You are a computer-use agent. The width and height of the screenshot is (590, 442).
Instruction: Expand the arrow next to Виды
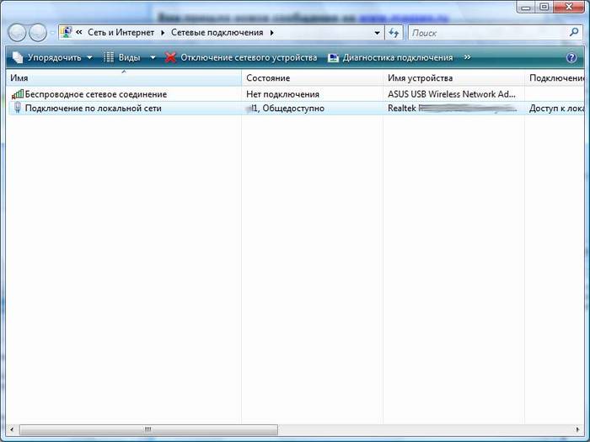coord(153,57)
